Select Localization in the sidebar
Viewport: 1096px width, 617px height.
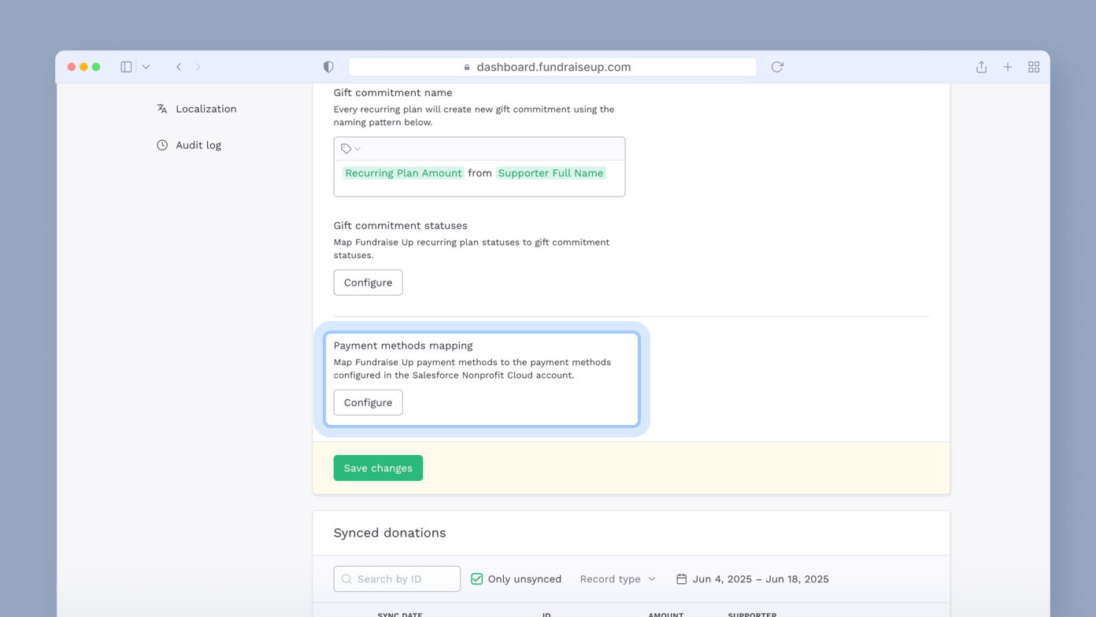tap(205, 109)
